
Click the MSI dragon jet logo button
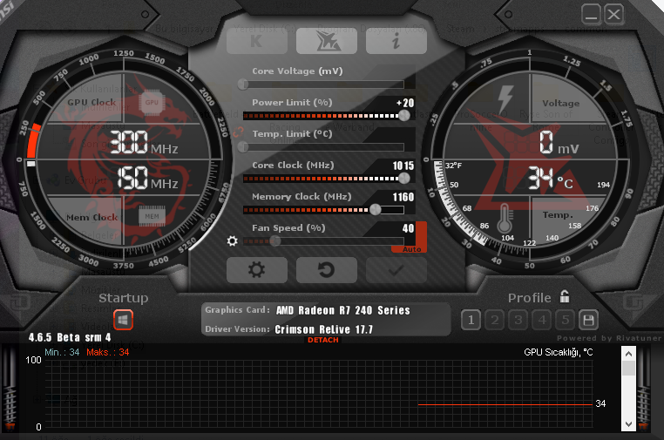(x=327, y=41)
